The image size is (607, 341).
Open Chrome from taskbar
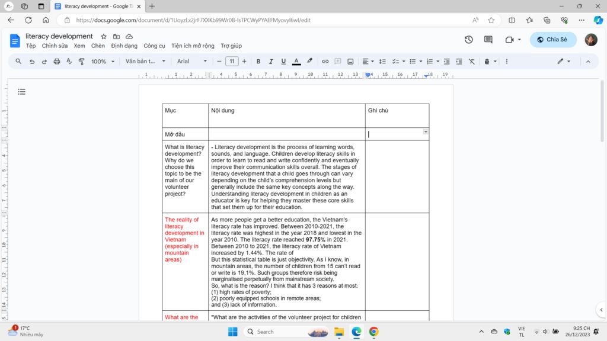(x=373, y=332)
